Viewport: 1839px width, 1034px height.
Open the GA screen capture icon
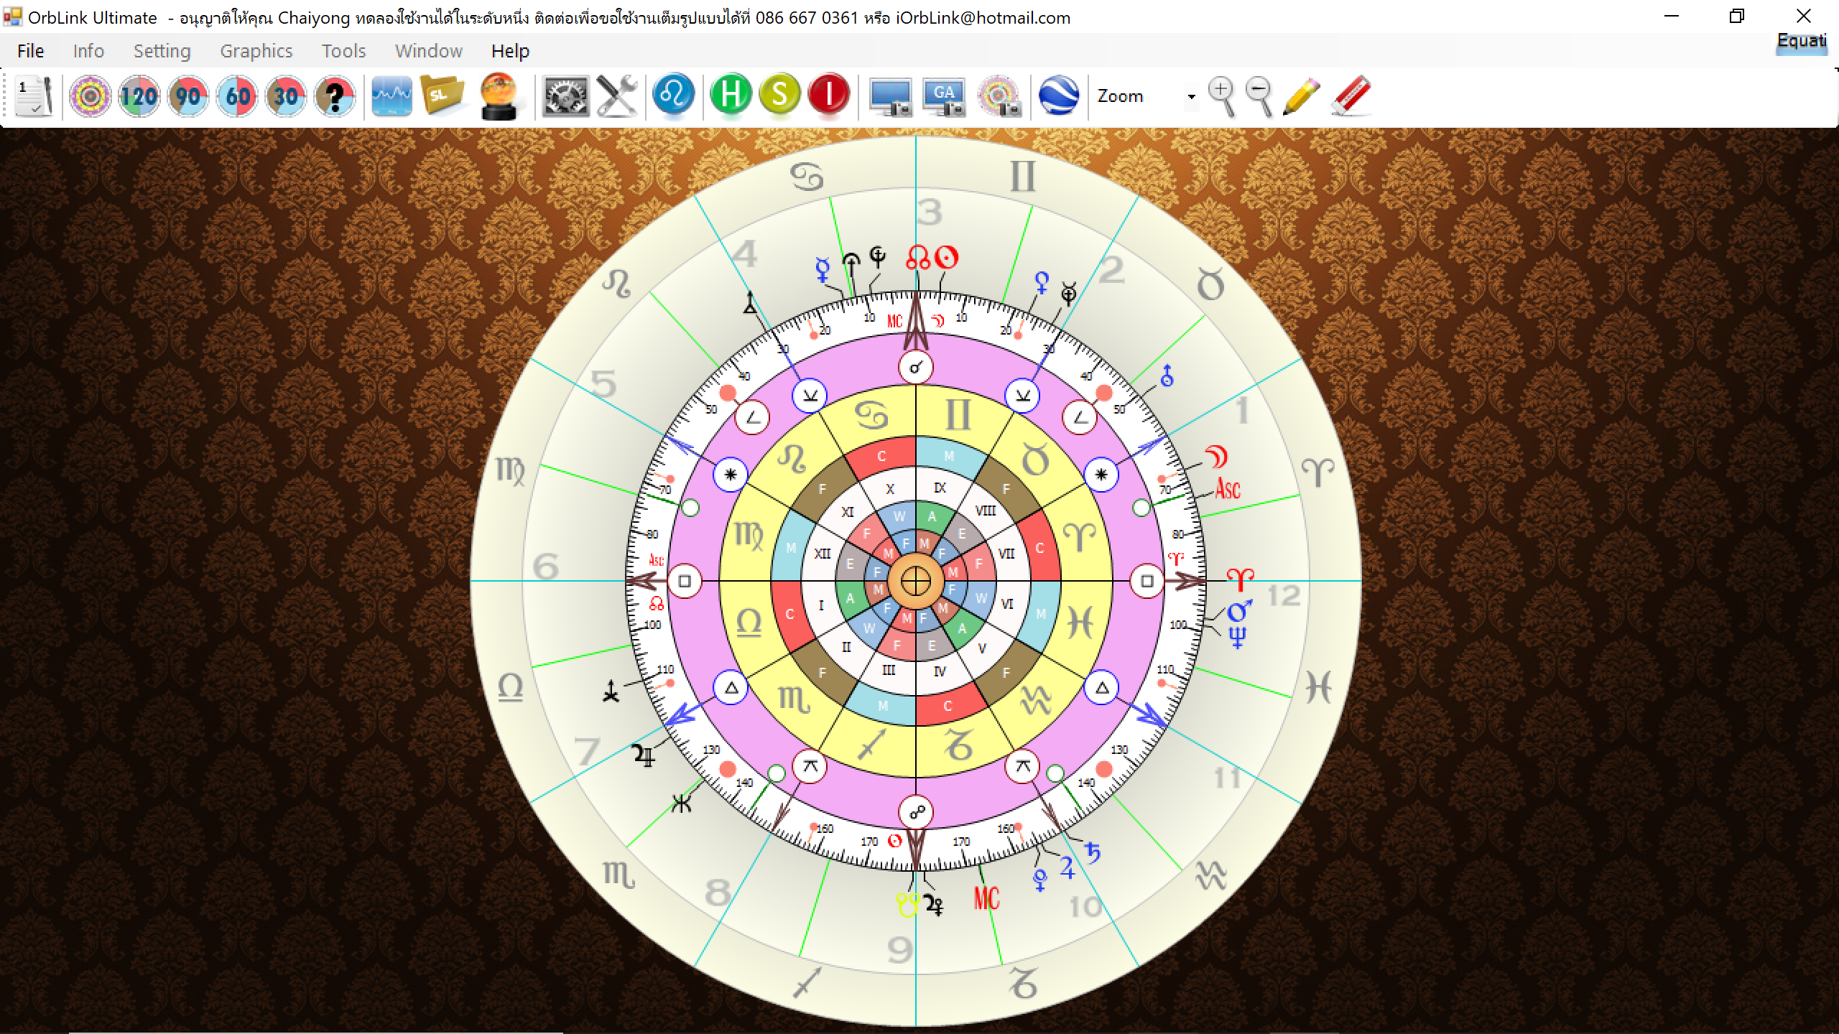click(x=944, y=96)
